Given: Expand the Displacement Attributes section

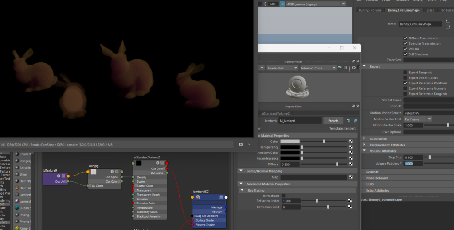Looking at the screenshot, I should (x=364, y=145).
